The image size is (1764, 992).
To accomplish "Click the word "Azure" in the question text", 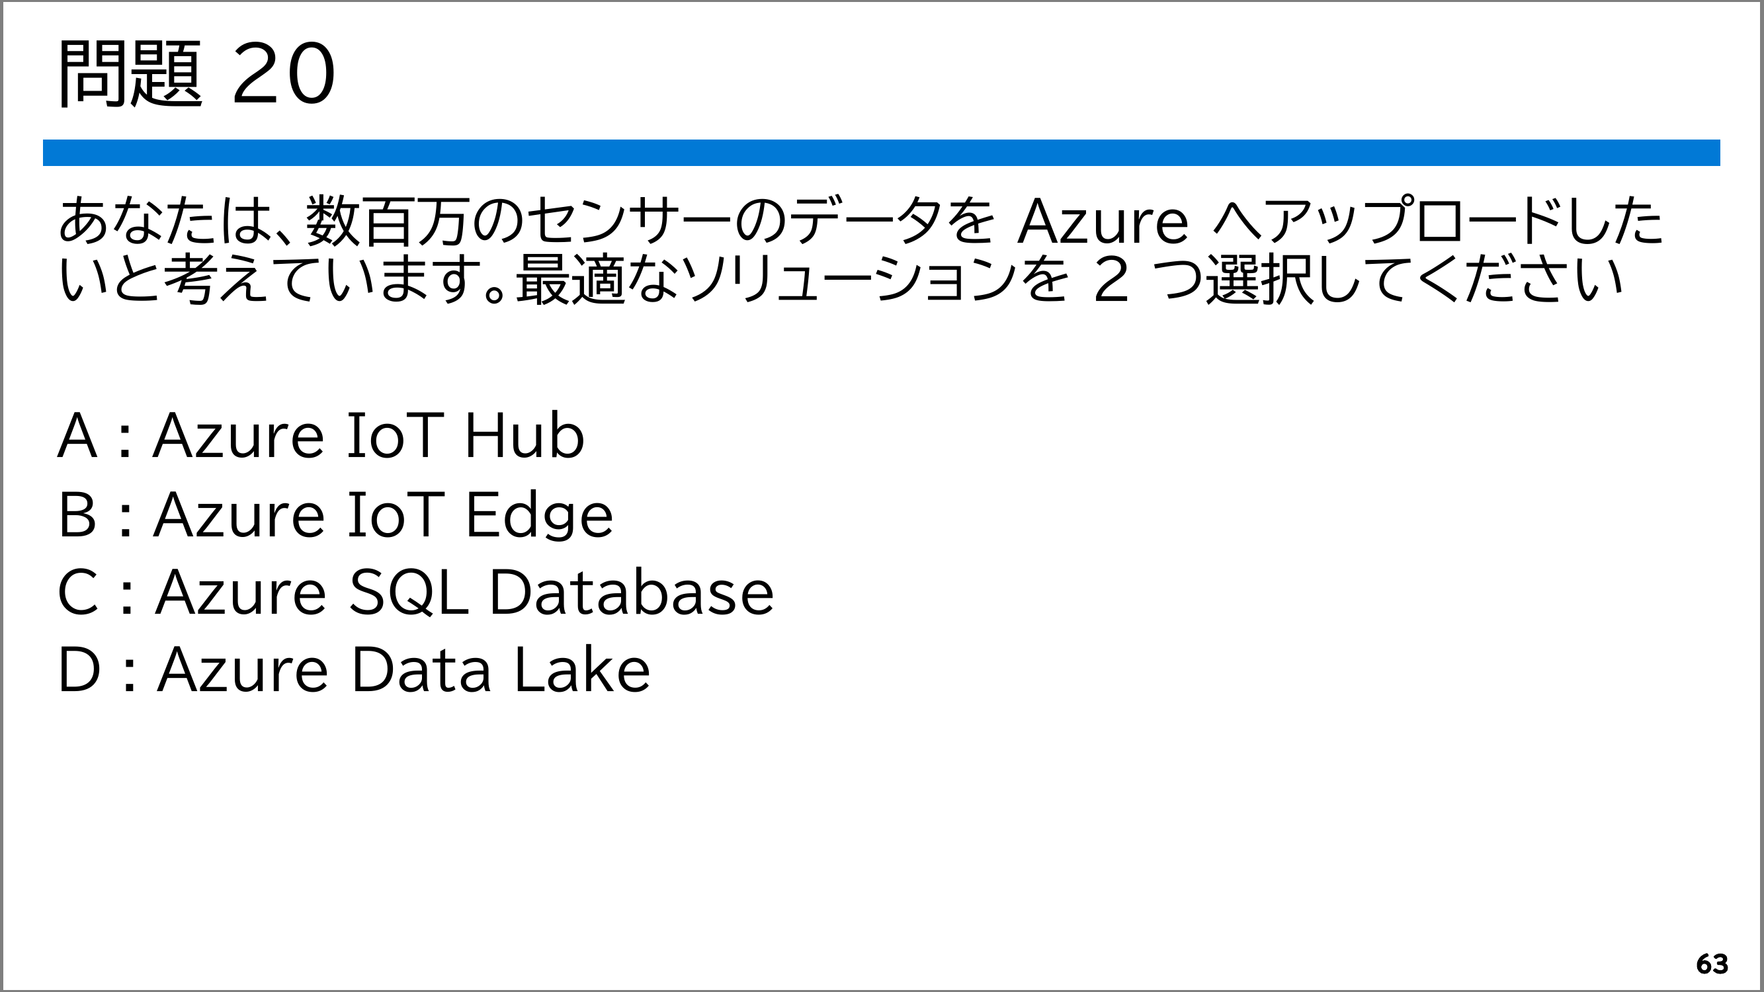I will [x=1103, y=222].
